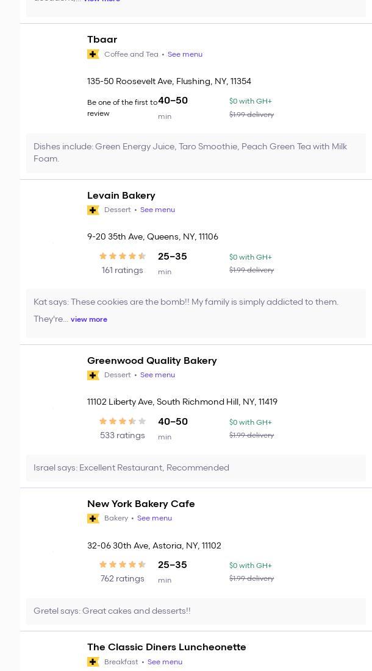Click the GH+ badge under The Classic Diners Luncheonette
The width and height of the screenshot is (372, 671).
click(x=93, y=662)
